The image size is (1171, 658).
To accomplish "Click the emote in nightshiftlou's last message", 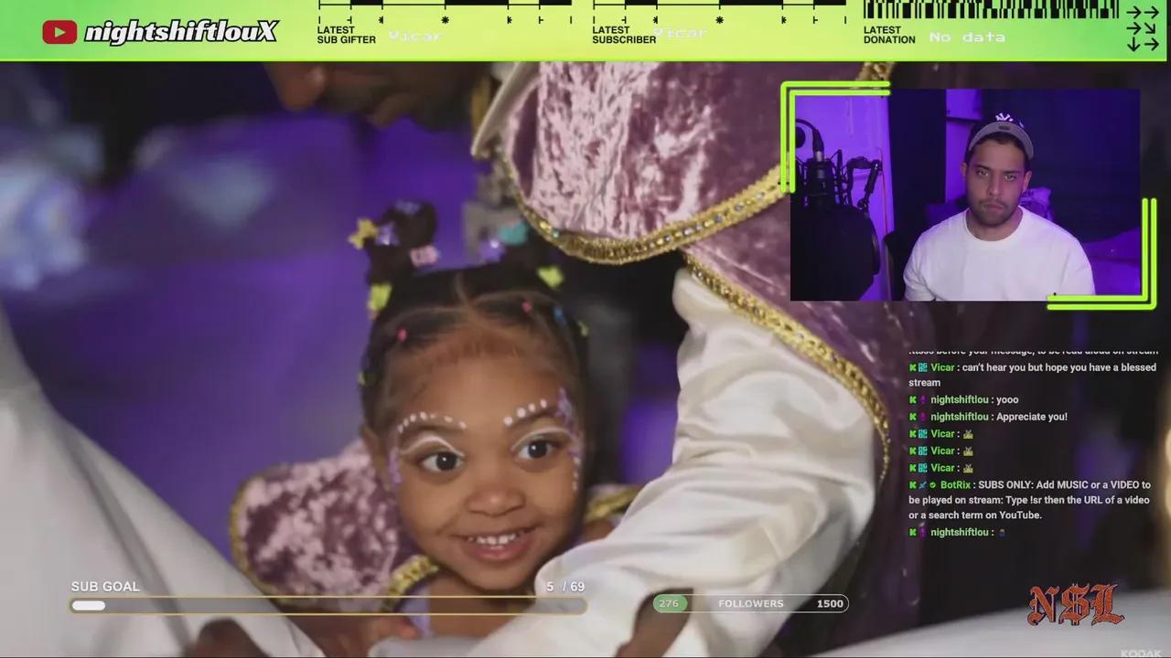I will pos(1002,532).
